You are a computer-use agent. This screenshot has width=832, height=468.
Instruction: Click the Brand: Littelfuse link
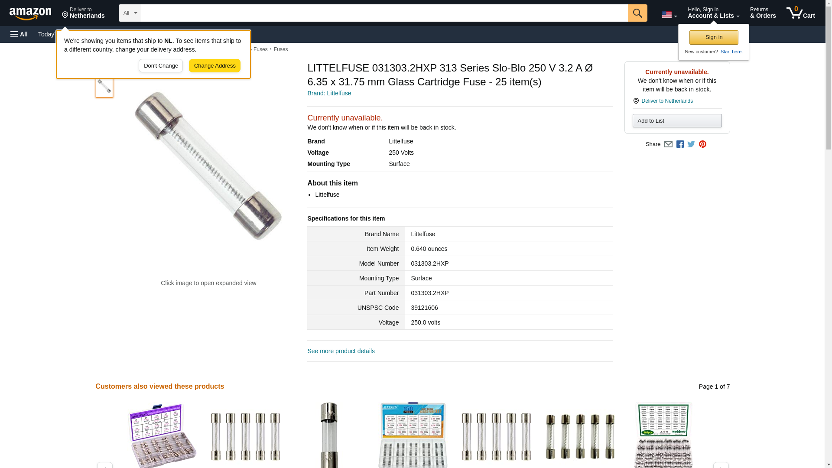point(329,93)
